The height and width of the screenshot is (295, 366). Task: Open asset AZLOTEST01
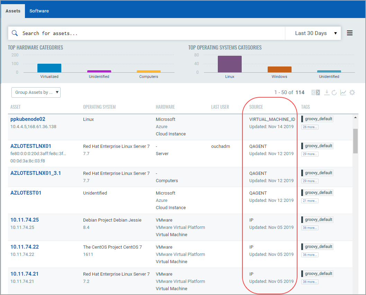26,193
